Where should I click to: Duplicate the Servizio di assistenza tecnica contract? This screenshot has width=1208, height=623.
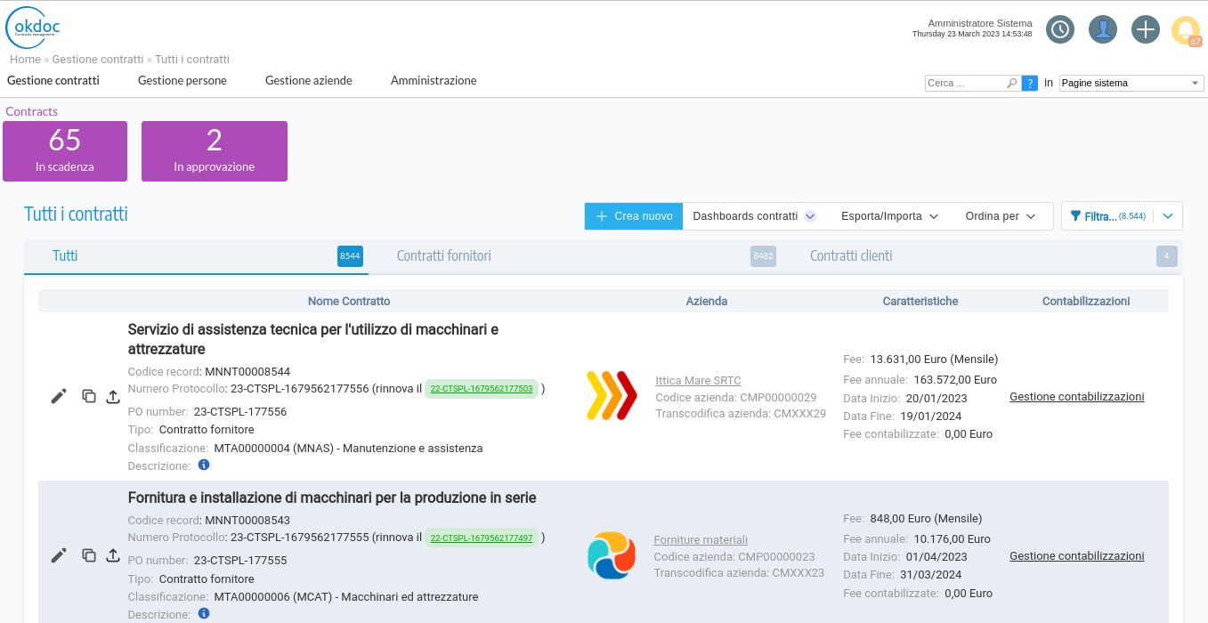89,396
